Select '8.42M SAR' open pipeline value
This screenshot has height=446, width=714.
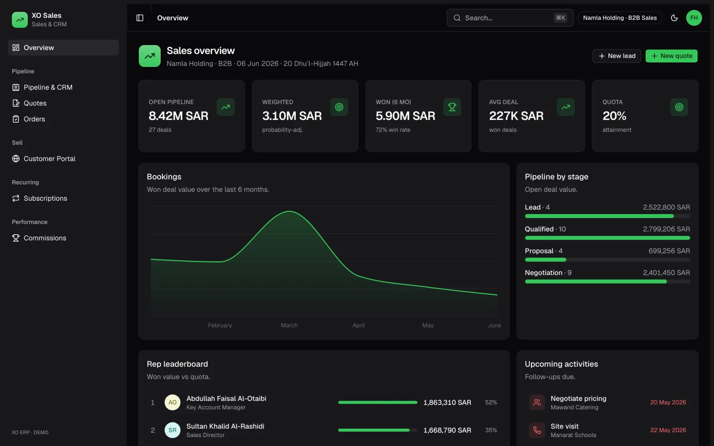pos(178,116)
